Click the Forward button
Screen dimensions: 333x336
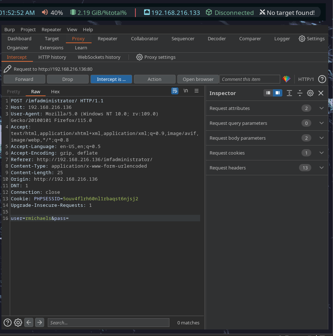(24, 79)
